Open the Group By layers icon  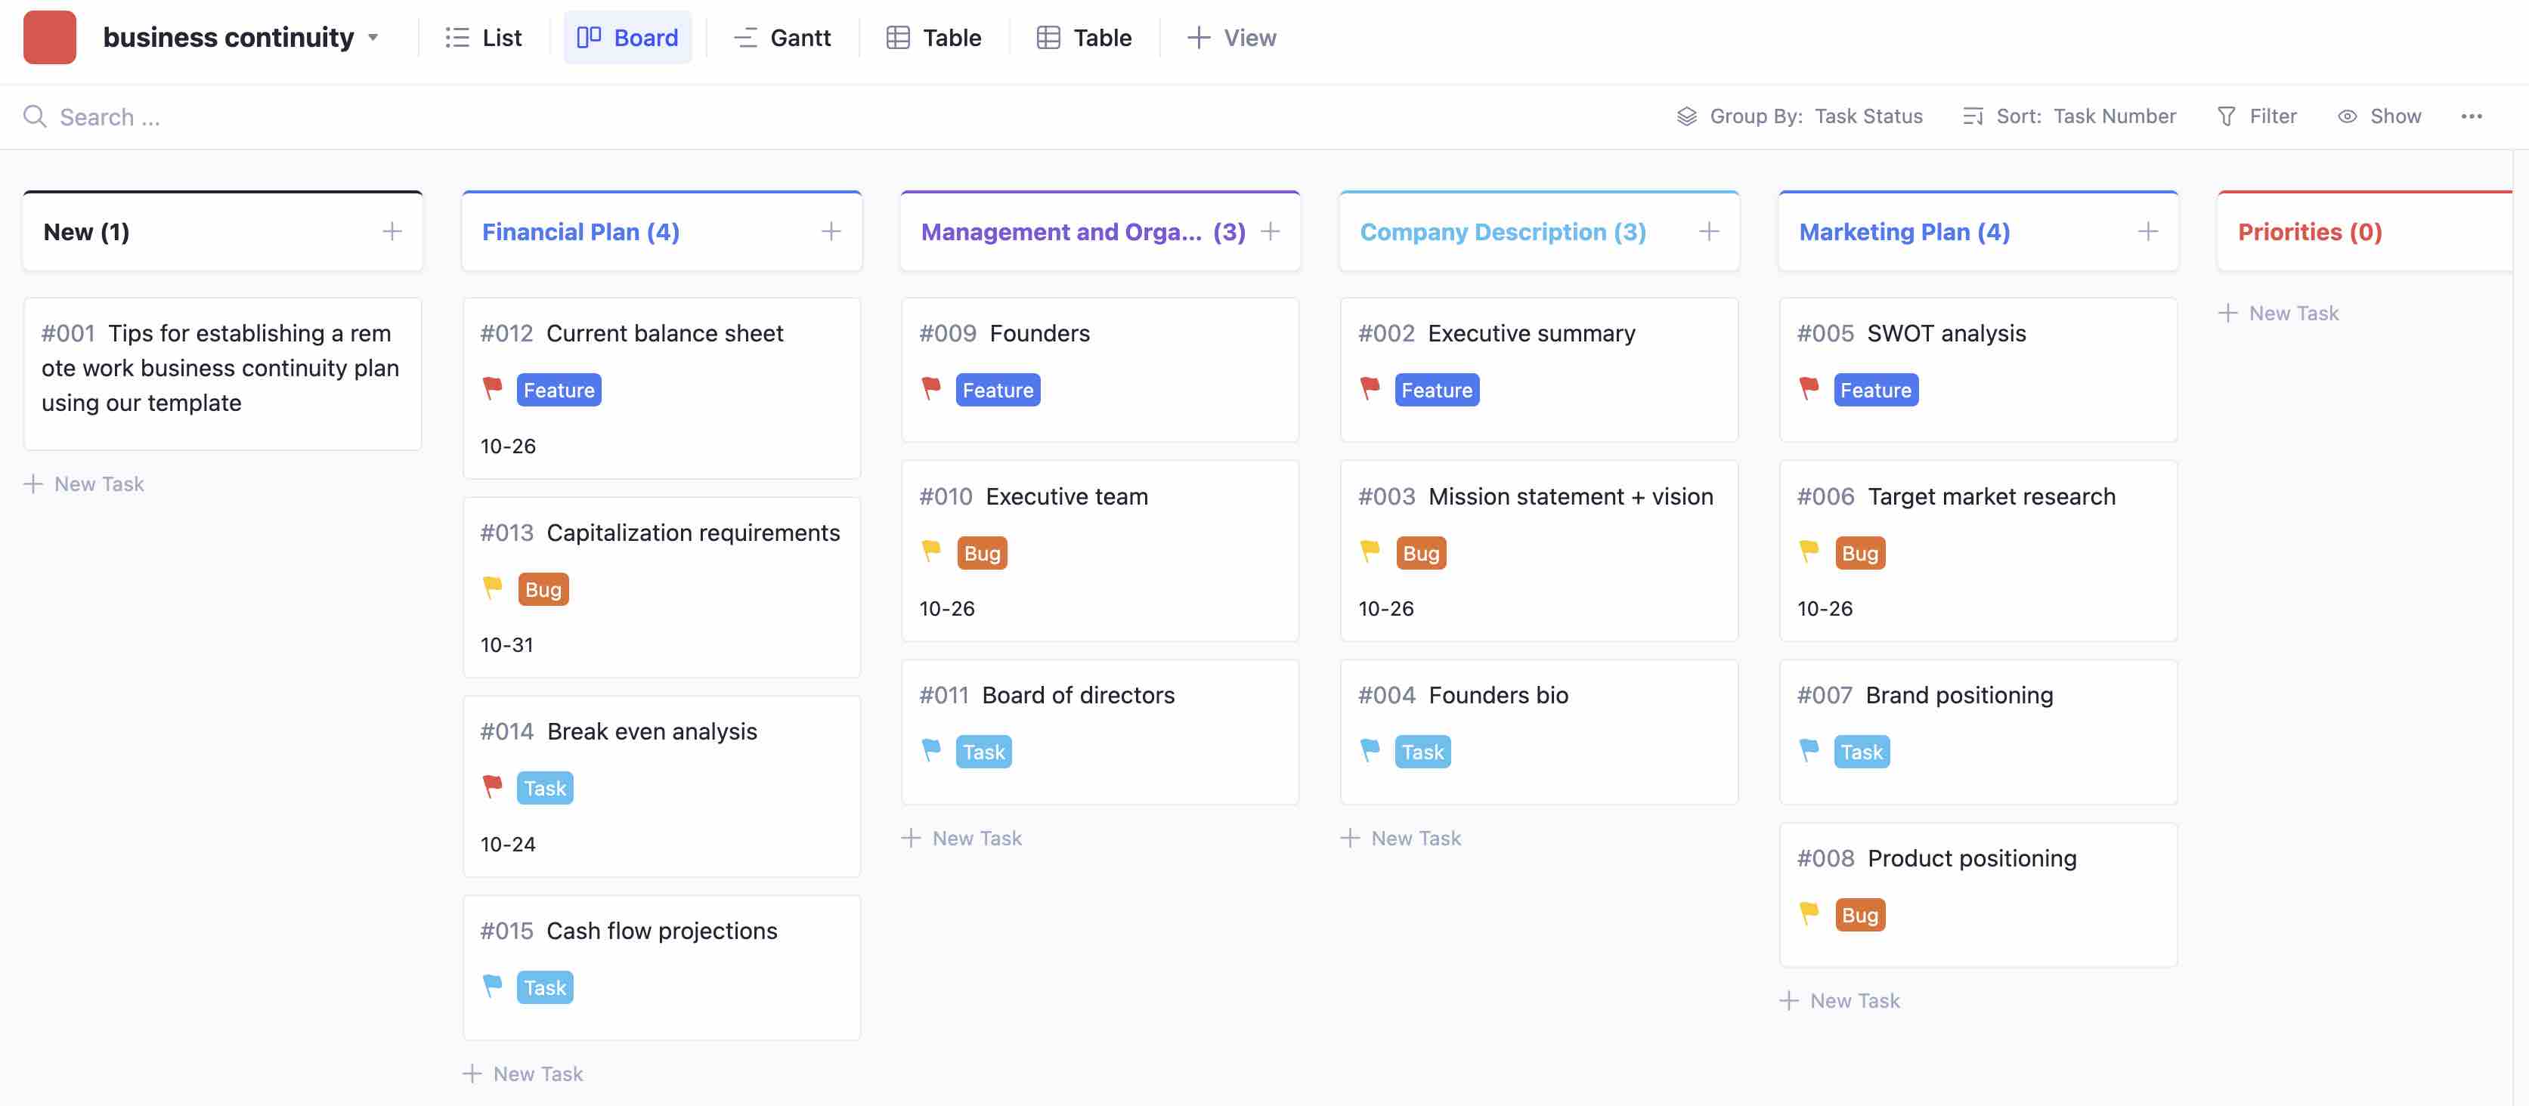1688,116
